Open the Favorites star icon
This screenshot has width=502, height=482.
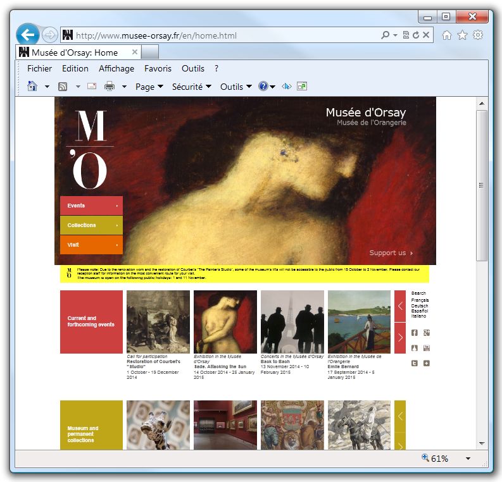pos(462,35)
